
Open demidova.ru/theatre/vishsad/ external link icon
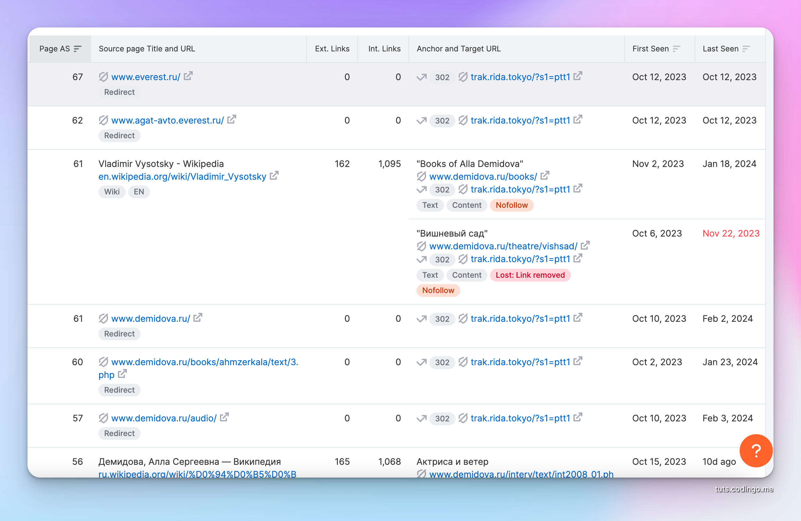pos(586,245)
